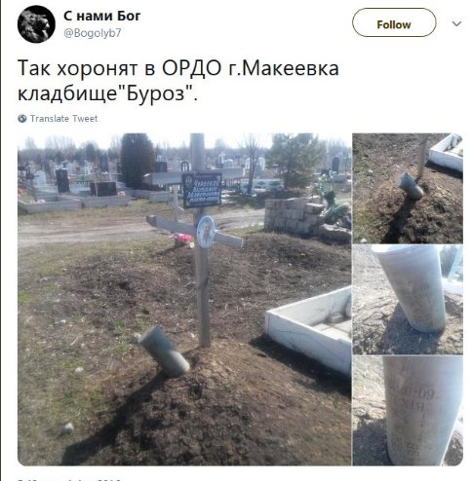Screen dimensions: 472x481
Task: Click the pink flowers behind the cross
Action: click(181, 240)
